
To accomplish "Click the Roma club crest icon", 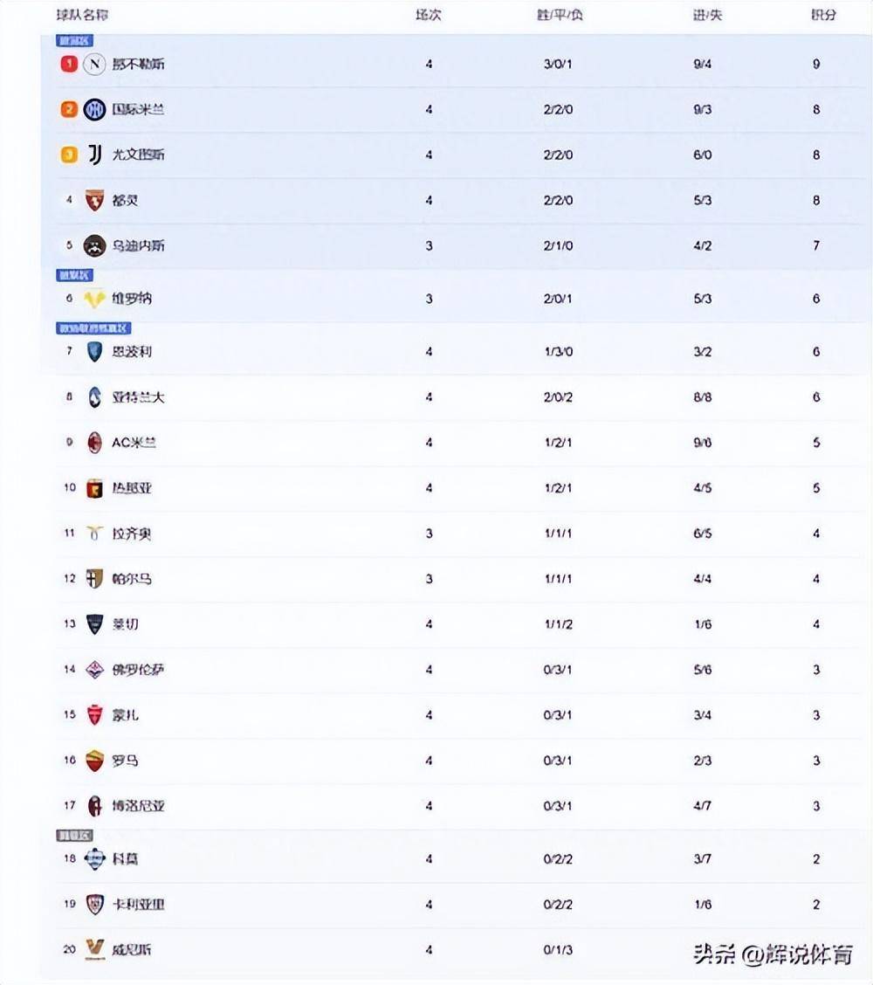I will 94,761.
